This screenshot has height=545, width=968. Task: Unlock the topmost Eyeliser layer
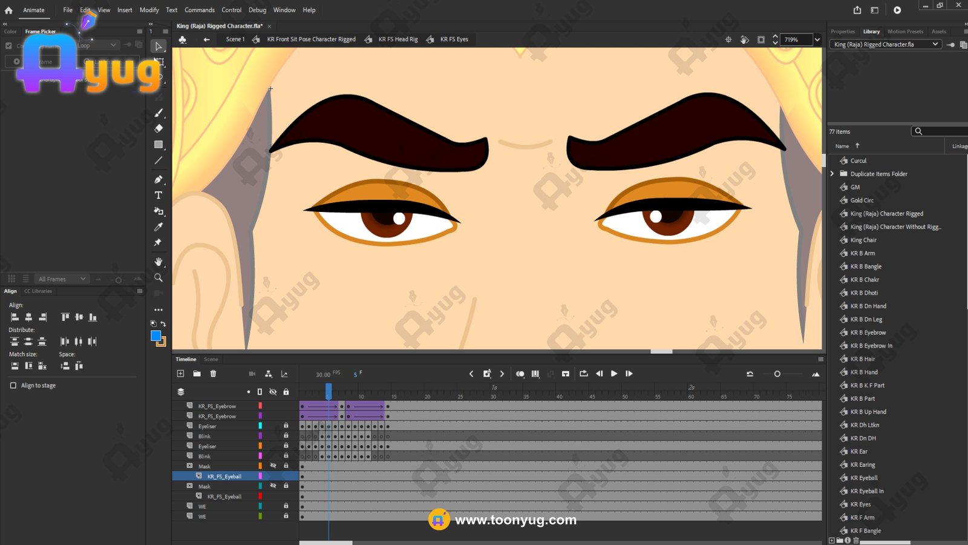(x=286, y=426)
